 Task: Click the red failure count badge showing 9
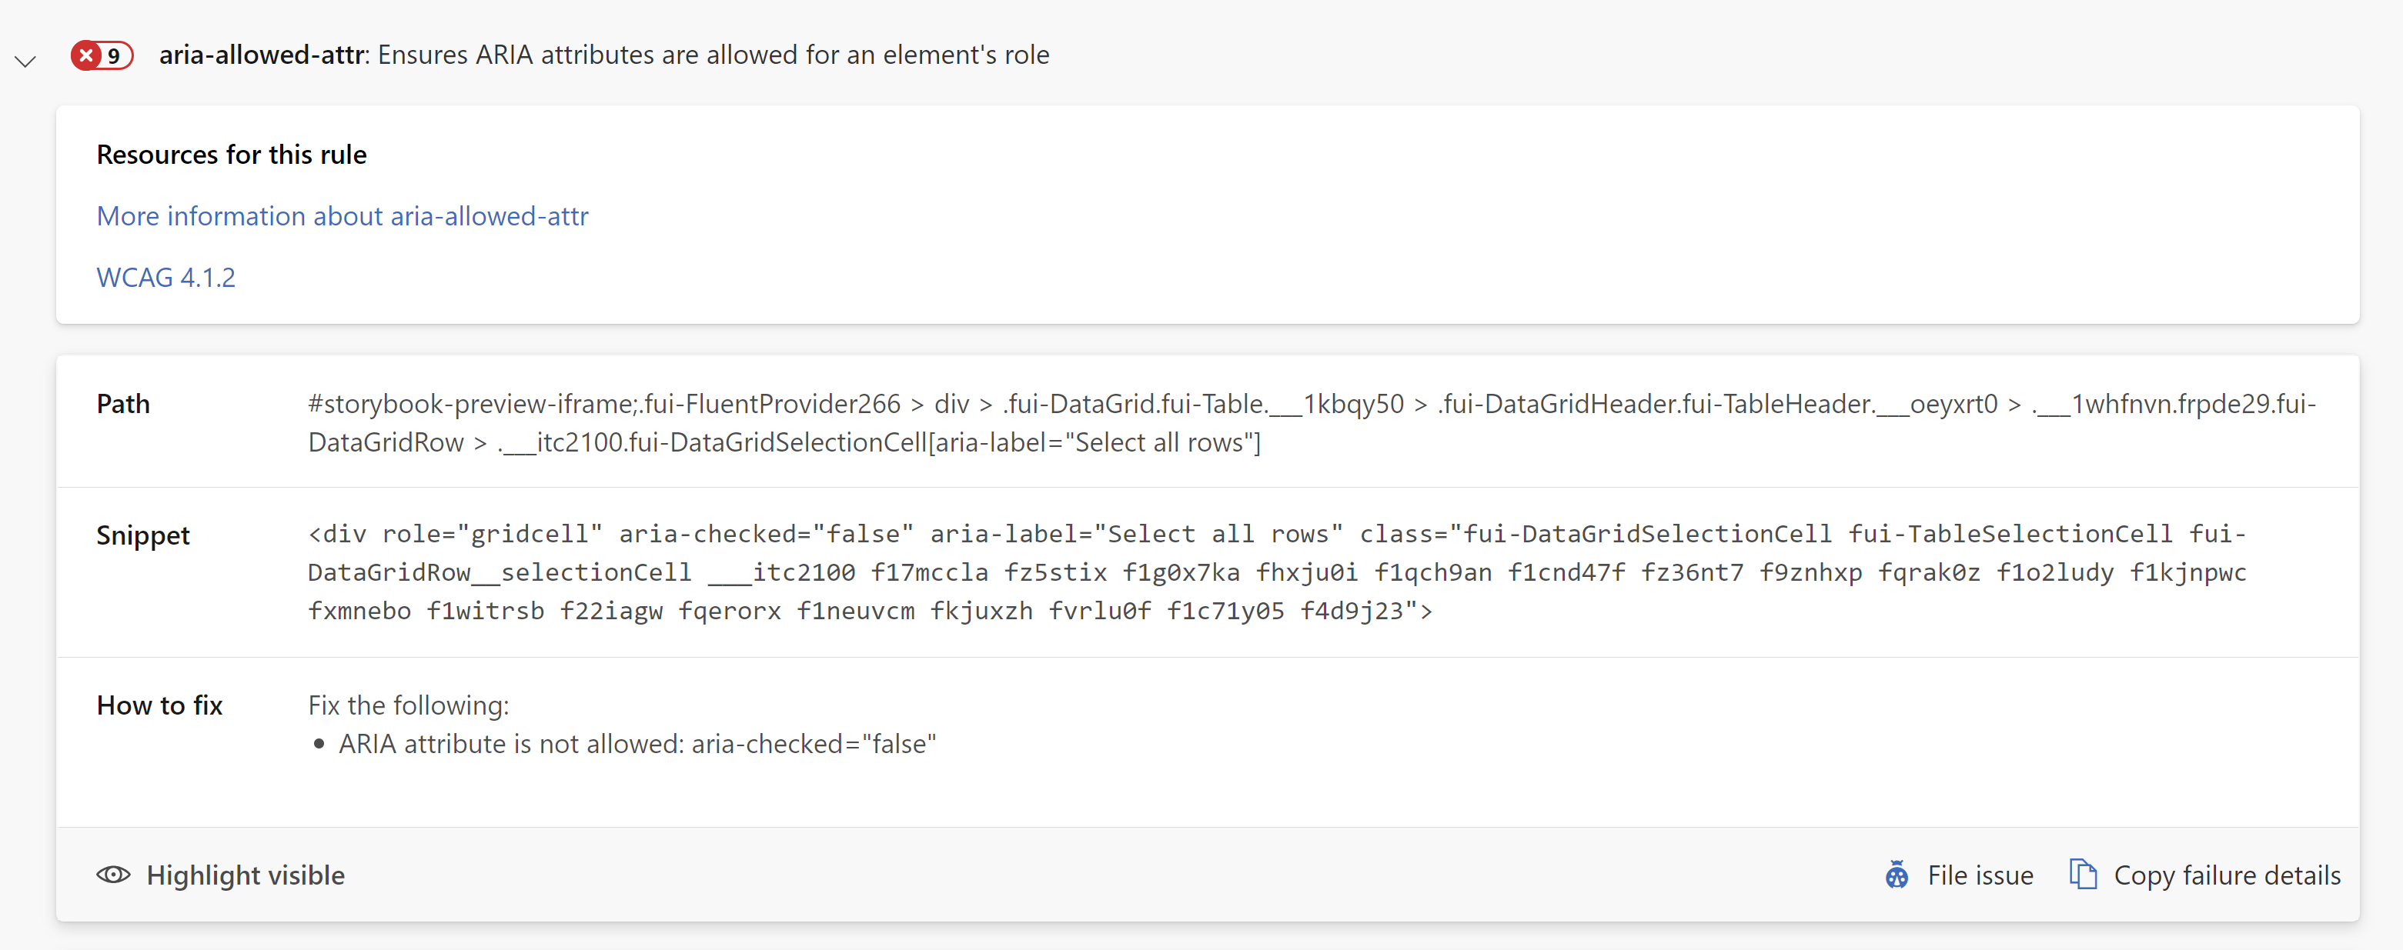102,56
